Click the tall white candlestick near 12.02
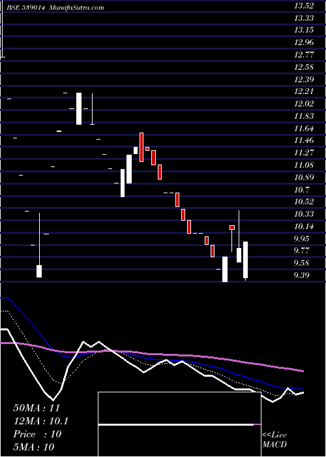This screenshot has width=326, height=457. [79, 109]
